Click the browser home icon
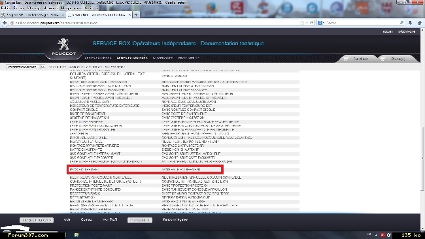This screenshot has width=425, height=239. click(x=420, y=23)
